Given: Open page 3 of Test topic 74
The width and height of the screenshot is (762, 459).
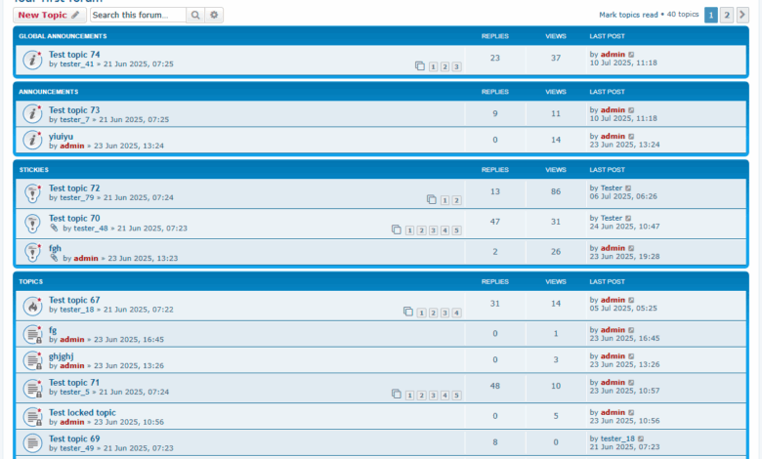Looking at the screenshot, I should tap(456, 66).
